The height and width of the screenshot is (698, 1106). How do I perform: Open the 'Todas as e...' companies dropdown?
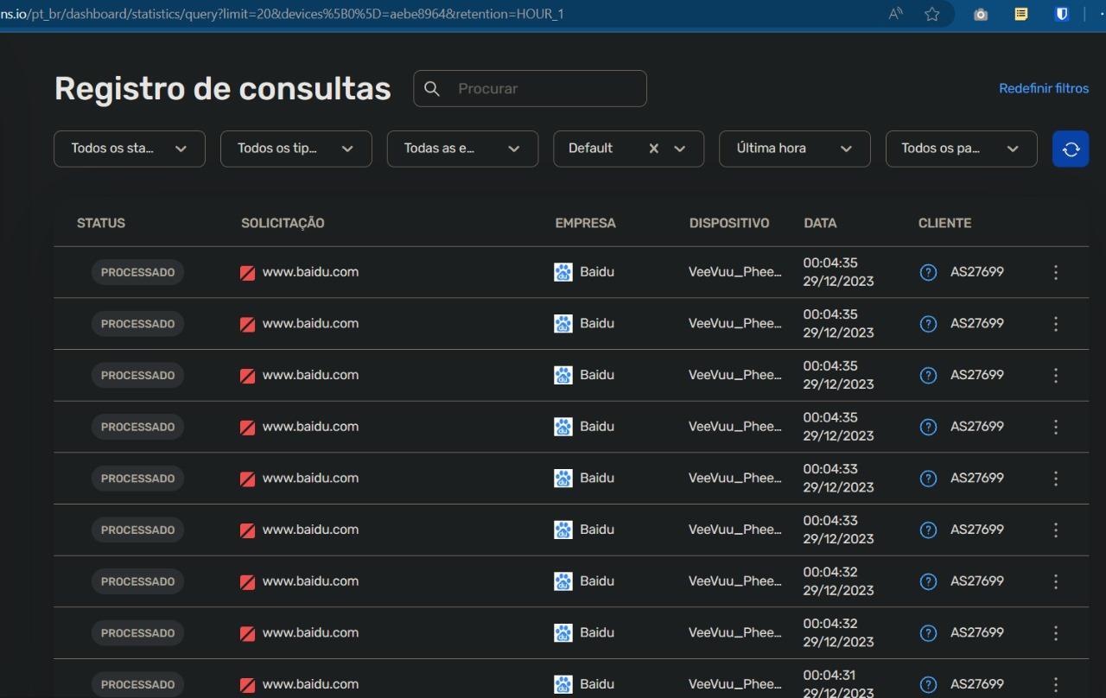pos(462,149)
